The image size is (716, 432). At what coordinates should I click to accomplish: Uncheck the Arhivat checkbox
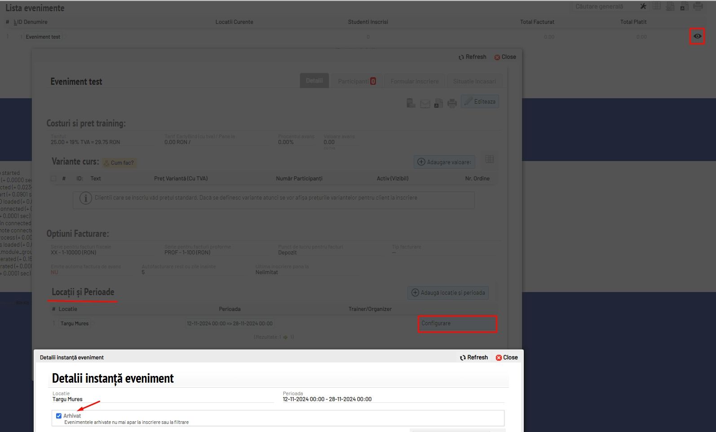58,416
